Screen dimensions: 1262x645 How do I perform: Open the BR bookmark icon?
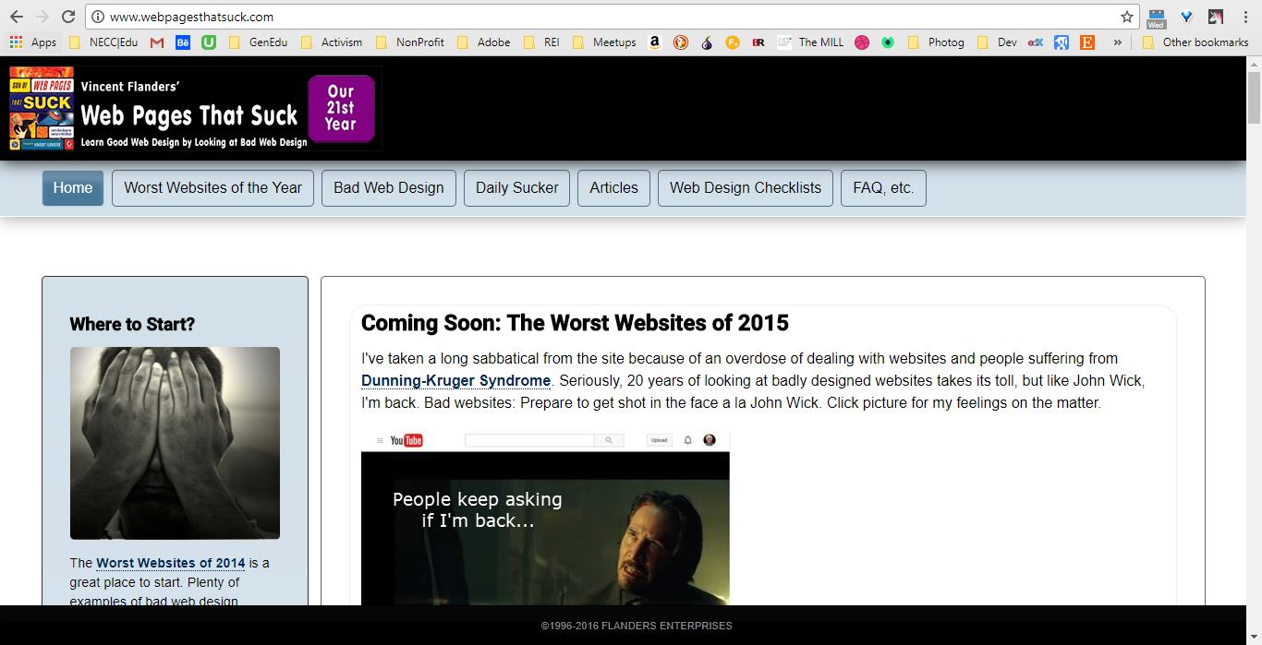758,42
